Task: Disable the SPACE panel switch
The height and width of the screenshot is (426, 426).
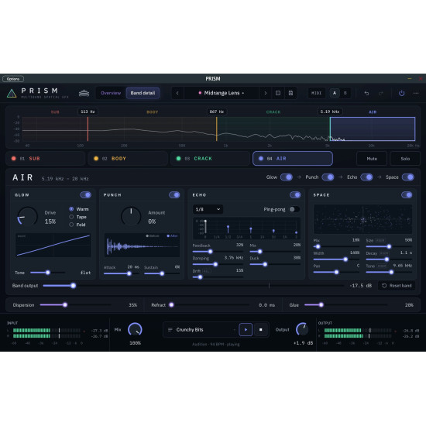Action: point(407,194)
